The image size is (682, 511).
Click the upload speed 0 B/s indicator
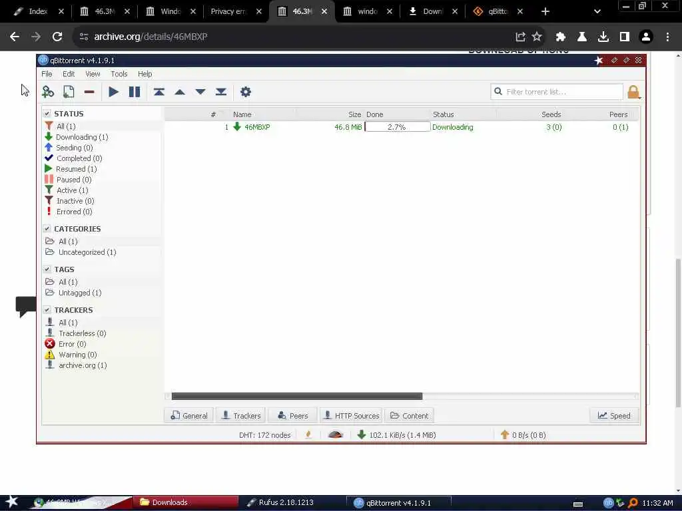pos(523,435)
